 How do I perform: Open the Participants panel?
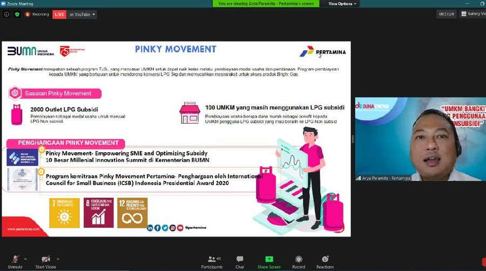pyautogui.click(x=211, y=261)
